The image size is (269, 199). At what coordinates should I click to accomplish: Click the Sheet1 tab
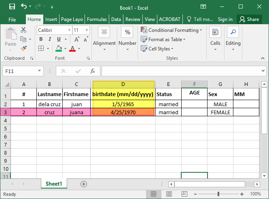54,184
